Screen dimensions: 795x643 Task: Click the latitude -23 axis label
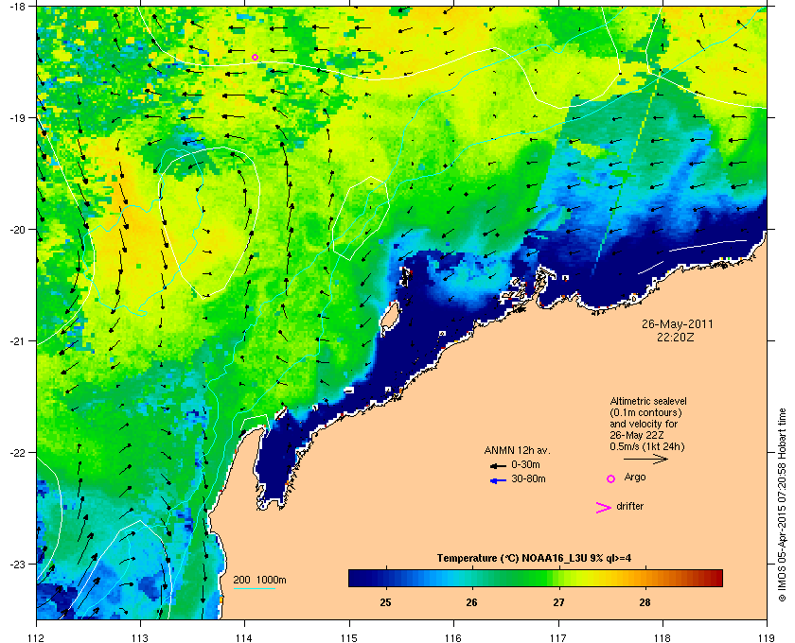[18, 564]
